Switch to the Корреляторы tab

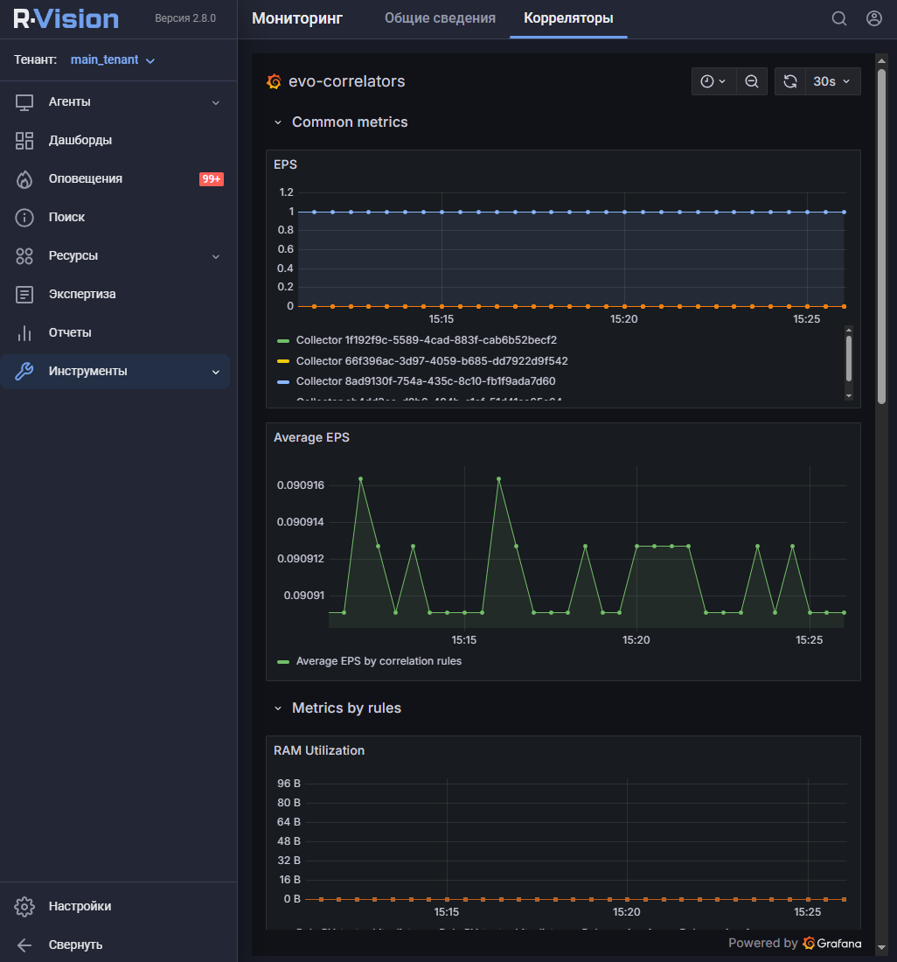coord(568,18)
